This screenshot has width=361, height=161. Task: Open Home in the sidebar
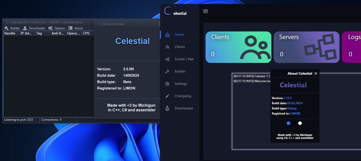click(x=179, y=35)
